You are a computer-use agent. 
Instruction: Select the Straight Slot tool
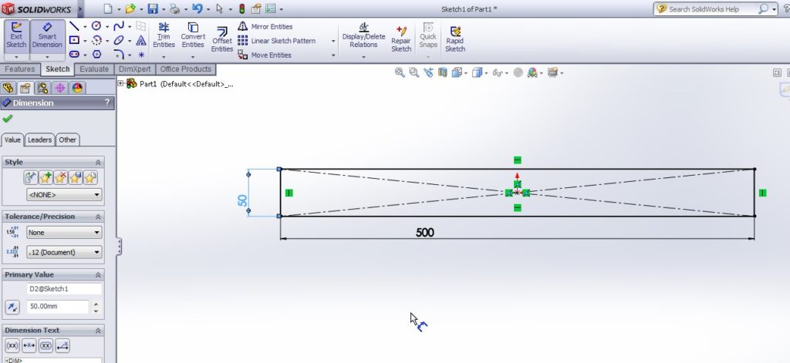coord(74,55)
